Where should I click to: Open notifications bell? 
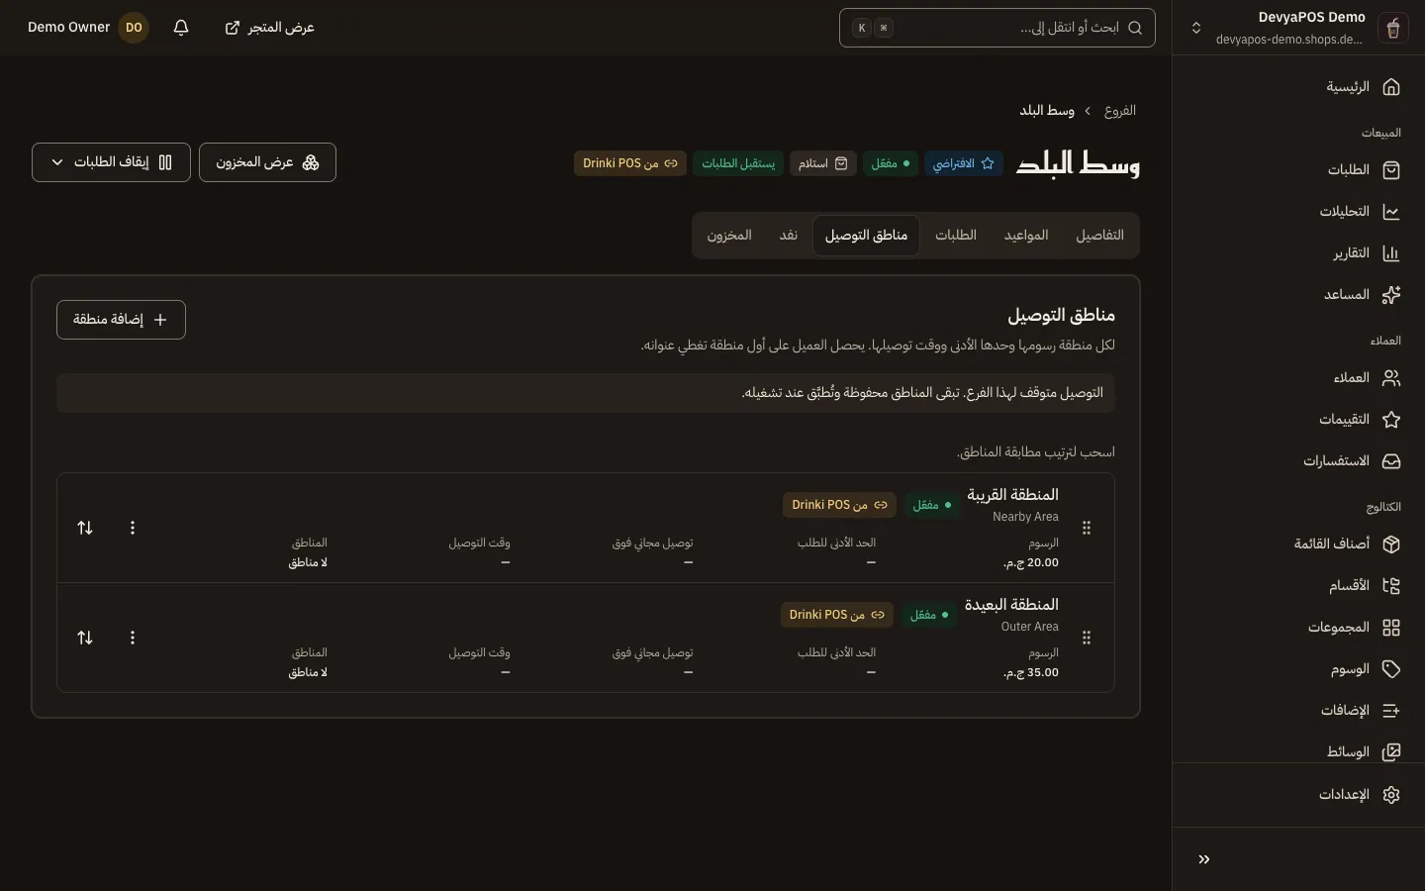pyautogui.click(x=181, y=28)
